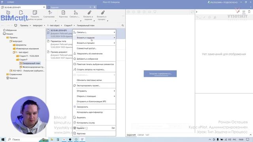Choose Отправить в Компоновщик XPS
253x142 pixels.
94,102
